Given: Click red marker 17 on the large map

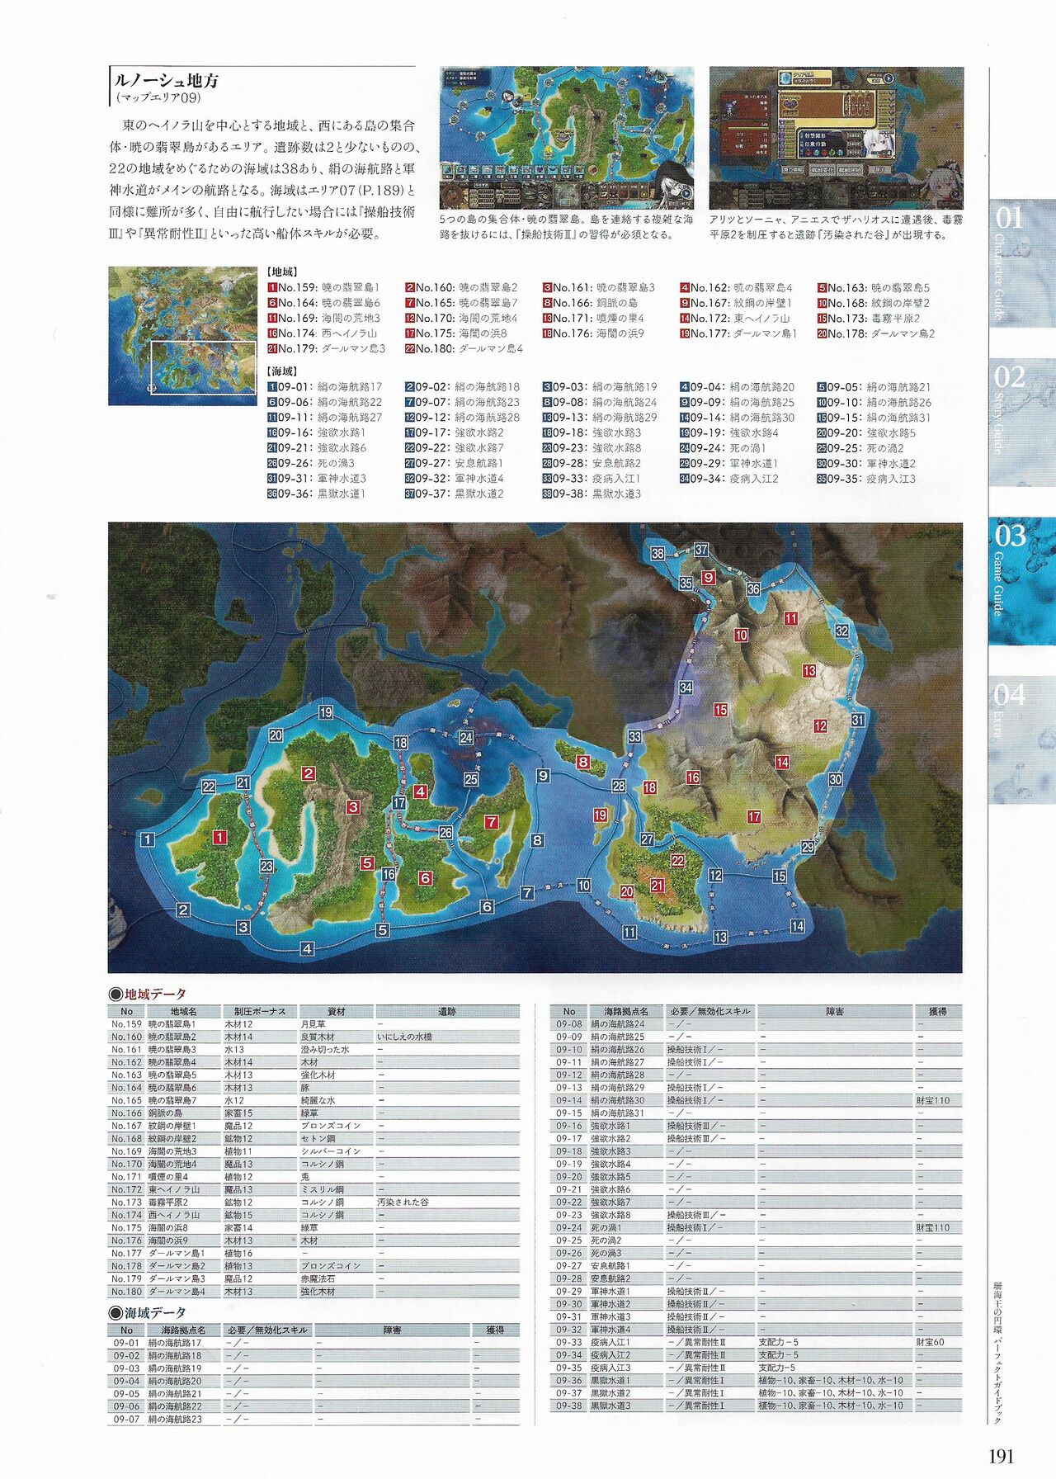Looking at the screenshot, I should tap(754, 816).
